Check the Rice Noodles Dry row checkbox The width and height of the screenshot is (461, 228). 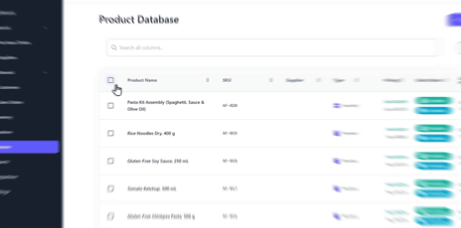pyautogui.click(x=110, y=133)
